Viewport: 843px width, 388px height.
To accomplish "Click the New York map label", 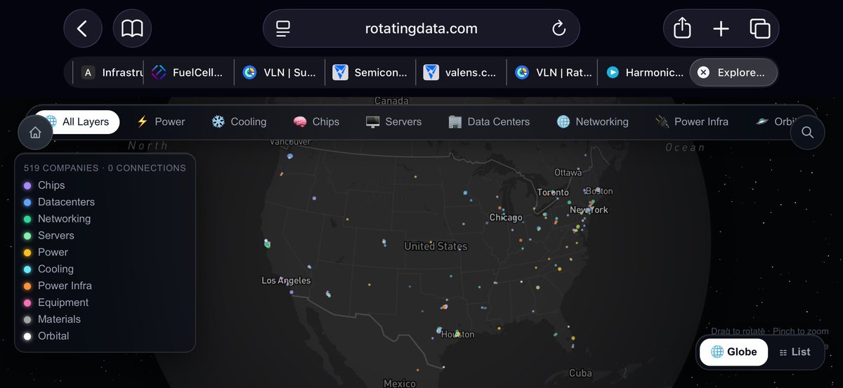I will [589, 210].
